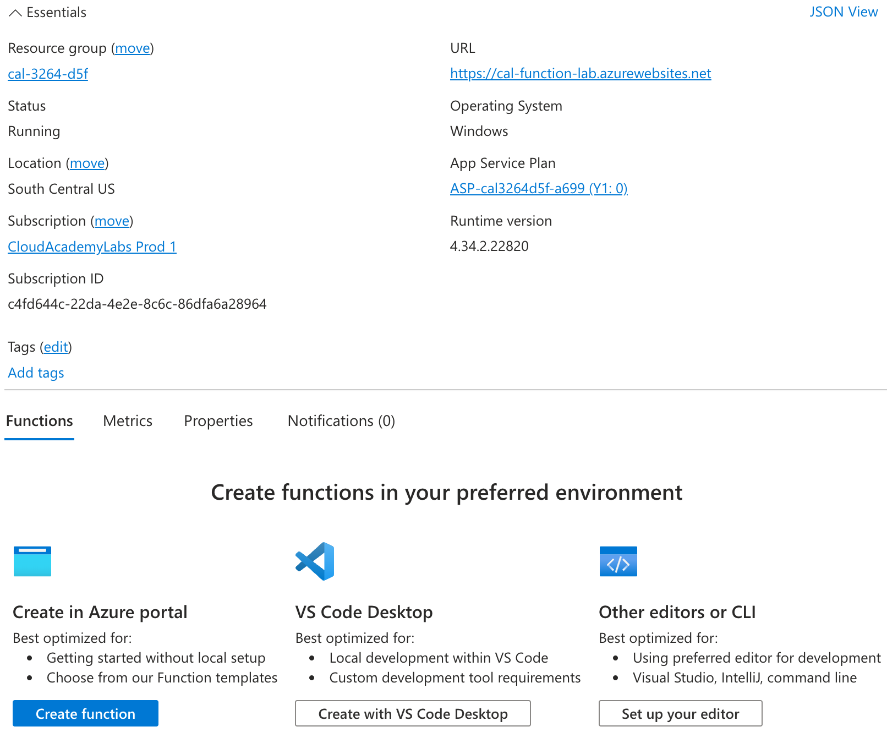Viewport: 887px width, 732px height.
Task: Select the Functions tab
Action: (40, 421)
